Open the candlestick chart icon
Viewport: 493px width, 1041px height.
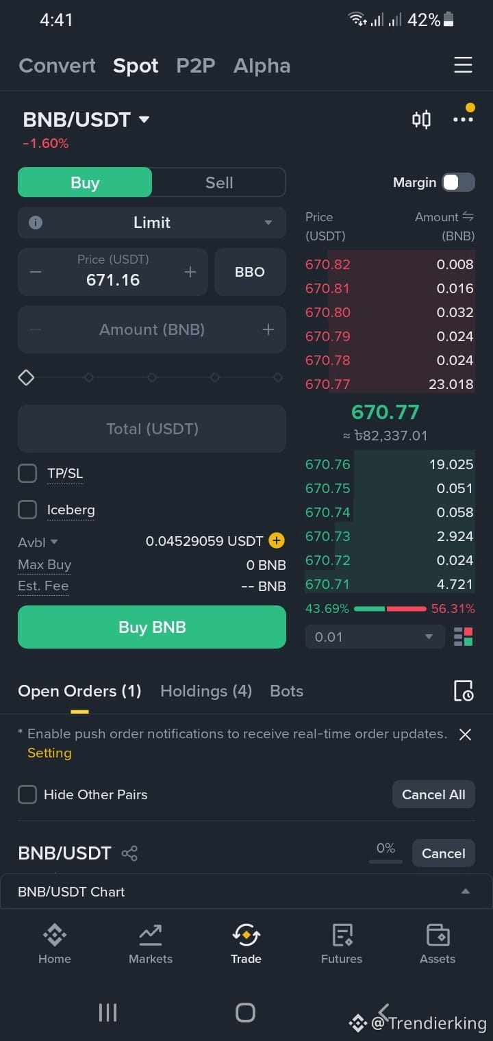[x=421, y=120]
